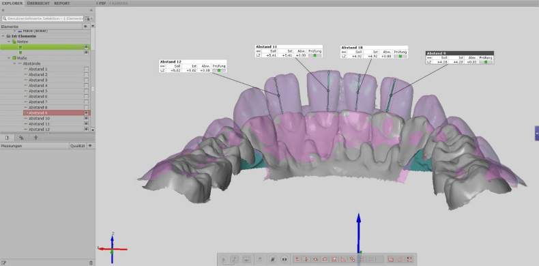Toggle visibility checkbox for Abstand 1
Screen dimensions: 539x266
pyautogui.click(x=86, y=69)
